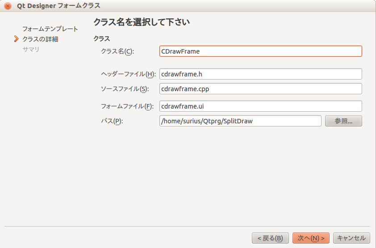This screenshot has height=248, width=376.
Task: Click into the cdrawframe.cpp source file field
Action: (261, 89)
